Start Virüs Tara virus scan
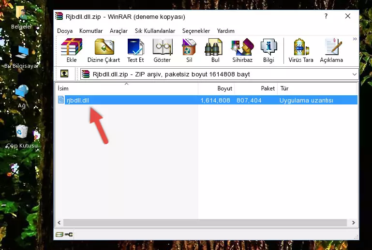The width and height of the screenshot is (372, 250). point(301,50)
